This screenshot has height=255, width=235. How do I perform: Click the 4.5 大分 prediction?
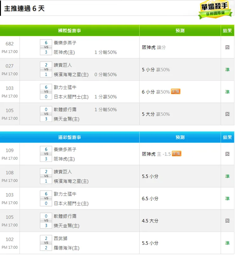tap(150, 221)
